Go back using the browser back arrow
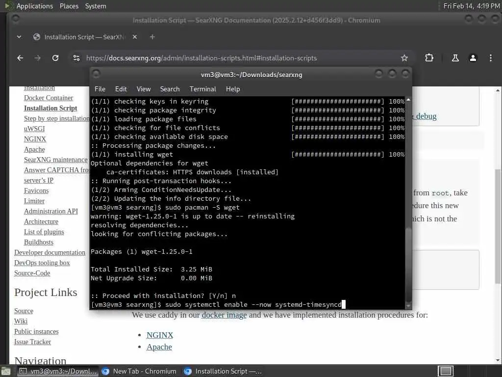Screen dimensions: 502x377 [20, 58]
